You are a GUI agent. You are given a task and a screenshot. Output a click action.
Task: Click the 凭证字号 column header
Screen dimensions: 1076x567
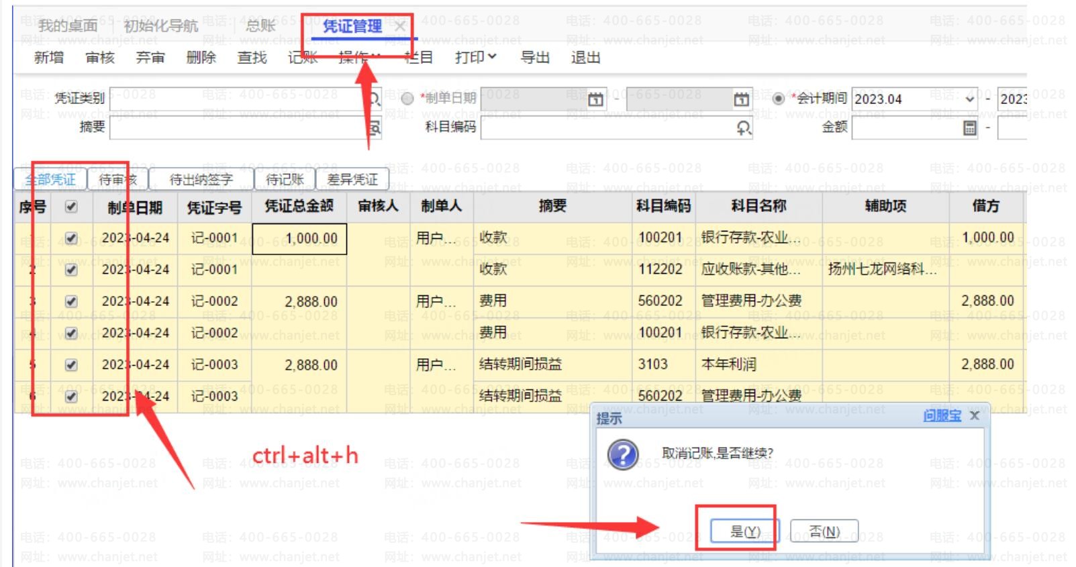point(214,207)
